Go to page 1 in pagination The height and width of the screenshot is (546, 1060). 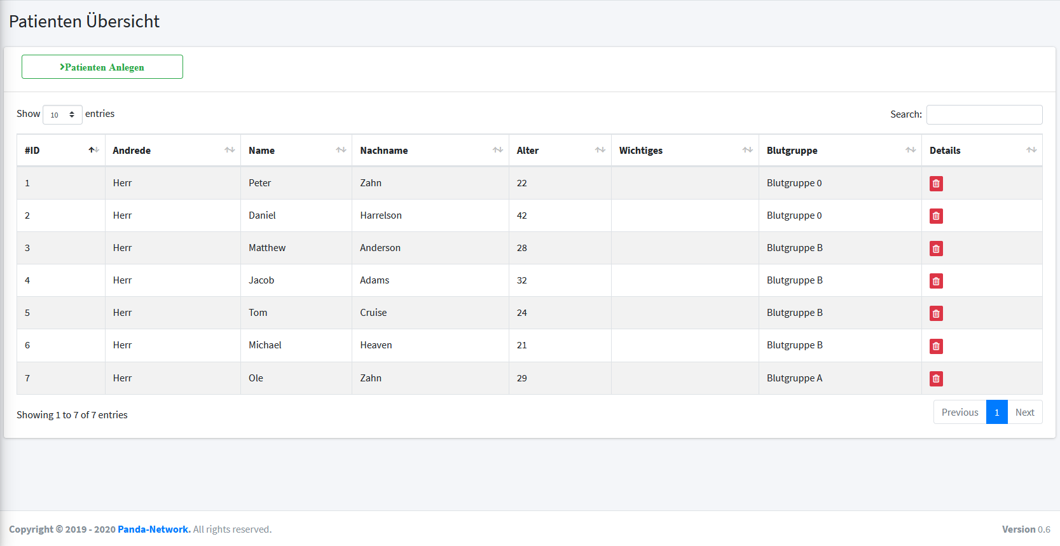[x=996, y=412]
